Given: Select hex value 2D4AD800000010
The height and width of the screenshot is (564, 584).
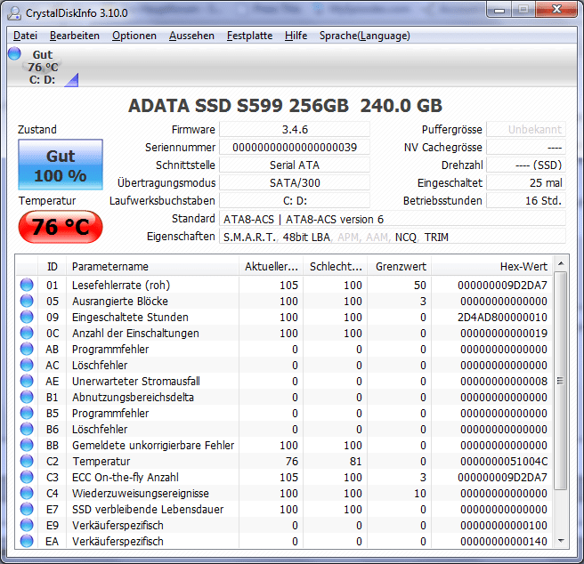Looking at the screenshot, I should coord(502,318).
